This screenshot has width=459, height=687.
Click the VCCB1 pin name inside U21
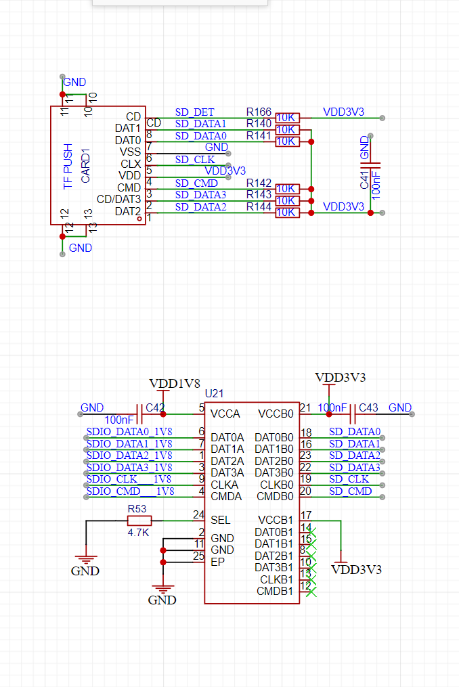tap(276, 520)
